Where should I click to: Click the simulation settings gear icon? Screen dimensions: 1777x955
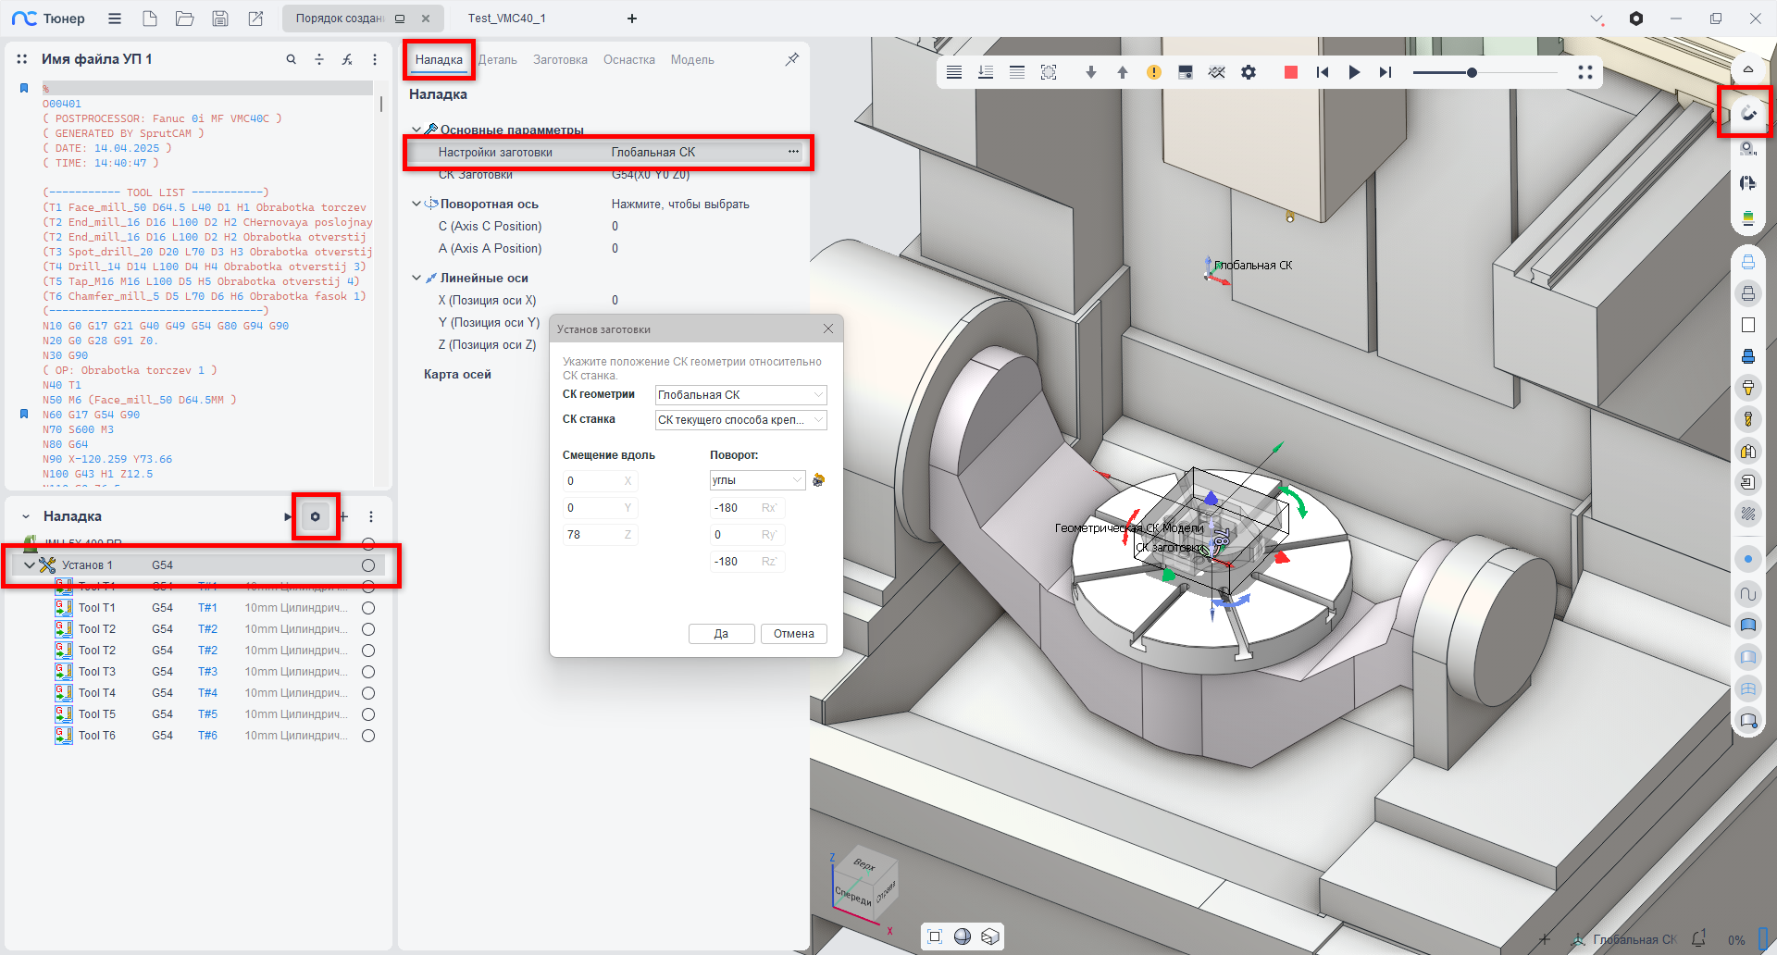click(1249, 72)
